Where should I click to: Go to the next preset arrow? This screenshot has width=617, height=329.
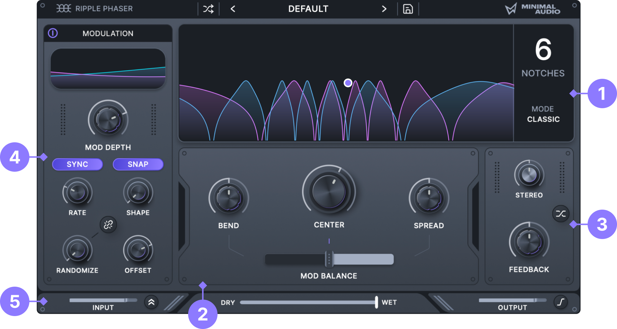(384, 9)
